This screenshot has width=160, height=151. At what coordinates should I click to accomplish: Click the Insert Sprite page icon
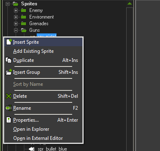point(9,42)
